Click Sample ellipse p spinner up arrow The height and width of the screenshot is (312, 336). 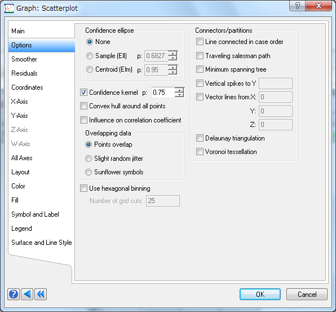(173, 54)
